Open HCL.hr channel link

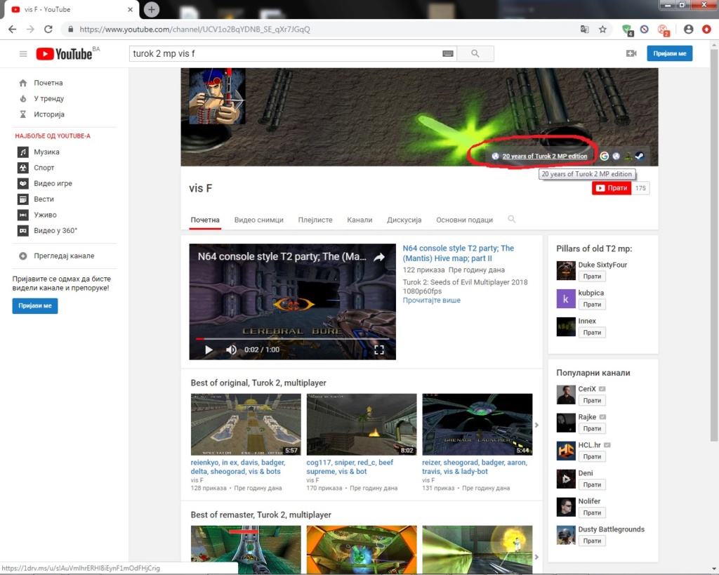(589, 445)
